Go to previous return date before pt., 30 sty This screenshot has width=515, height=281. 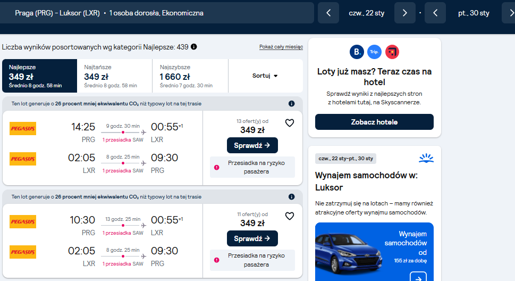tap(435, 13)
